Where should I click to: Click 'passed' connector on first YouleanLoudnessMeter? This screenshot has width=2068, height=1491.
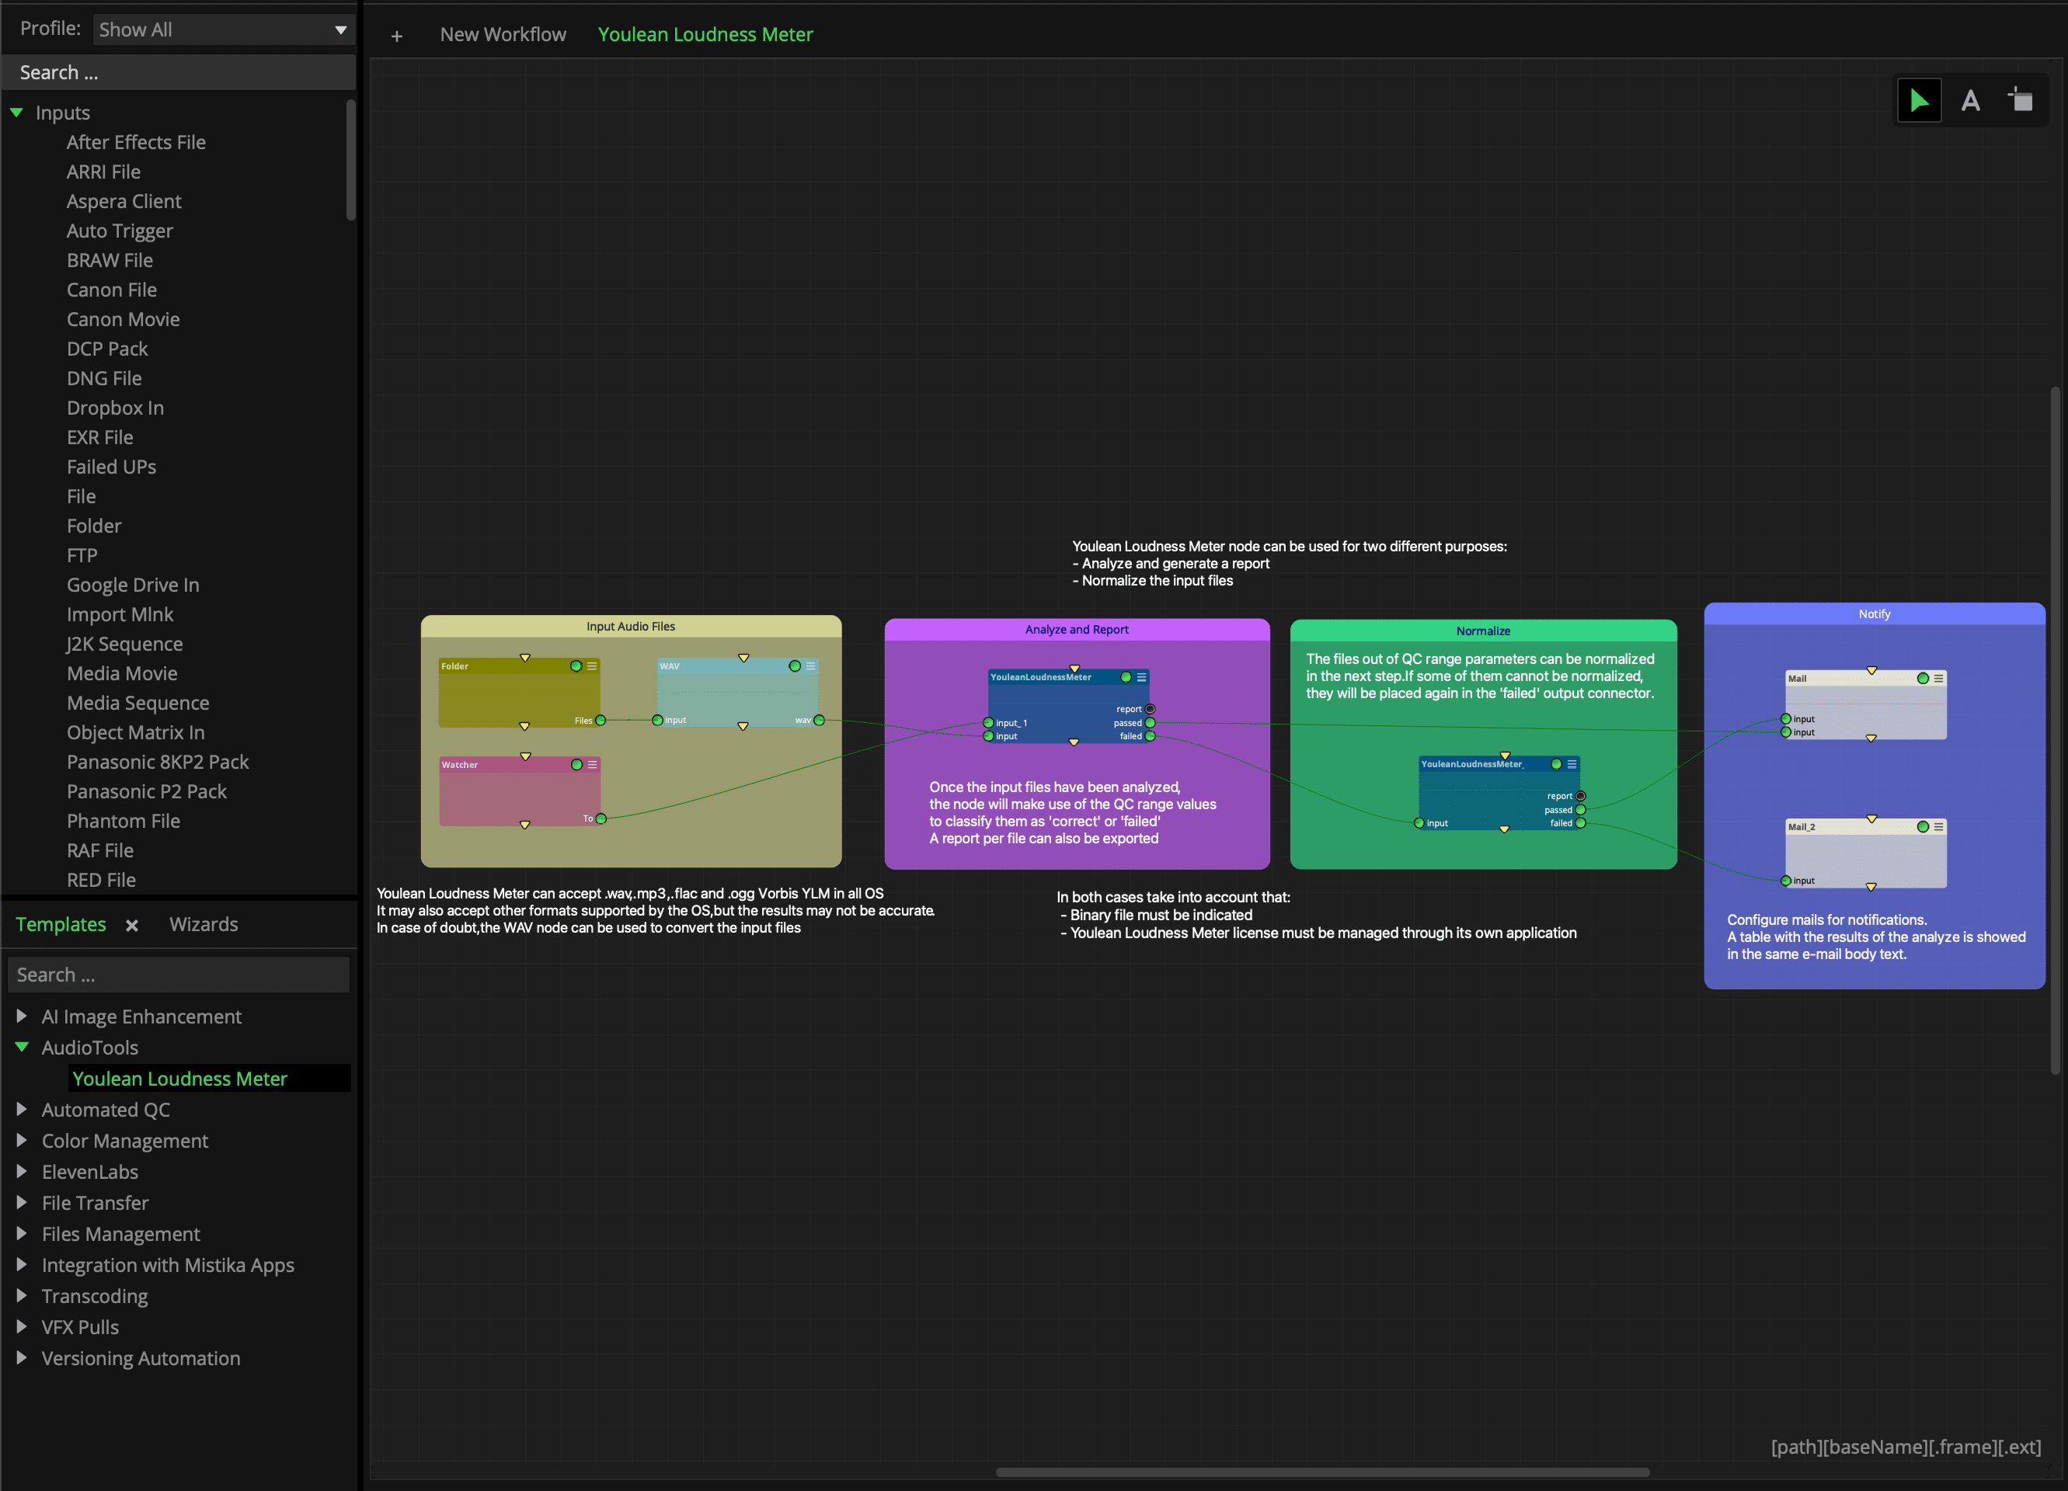click(x=1150, y=723)
